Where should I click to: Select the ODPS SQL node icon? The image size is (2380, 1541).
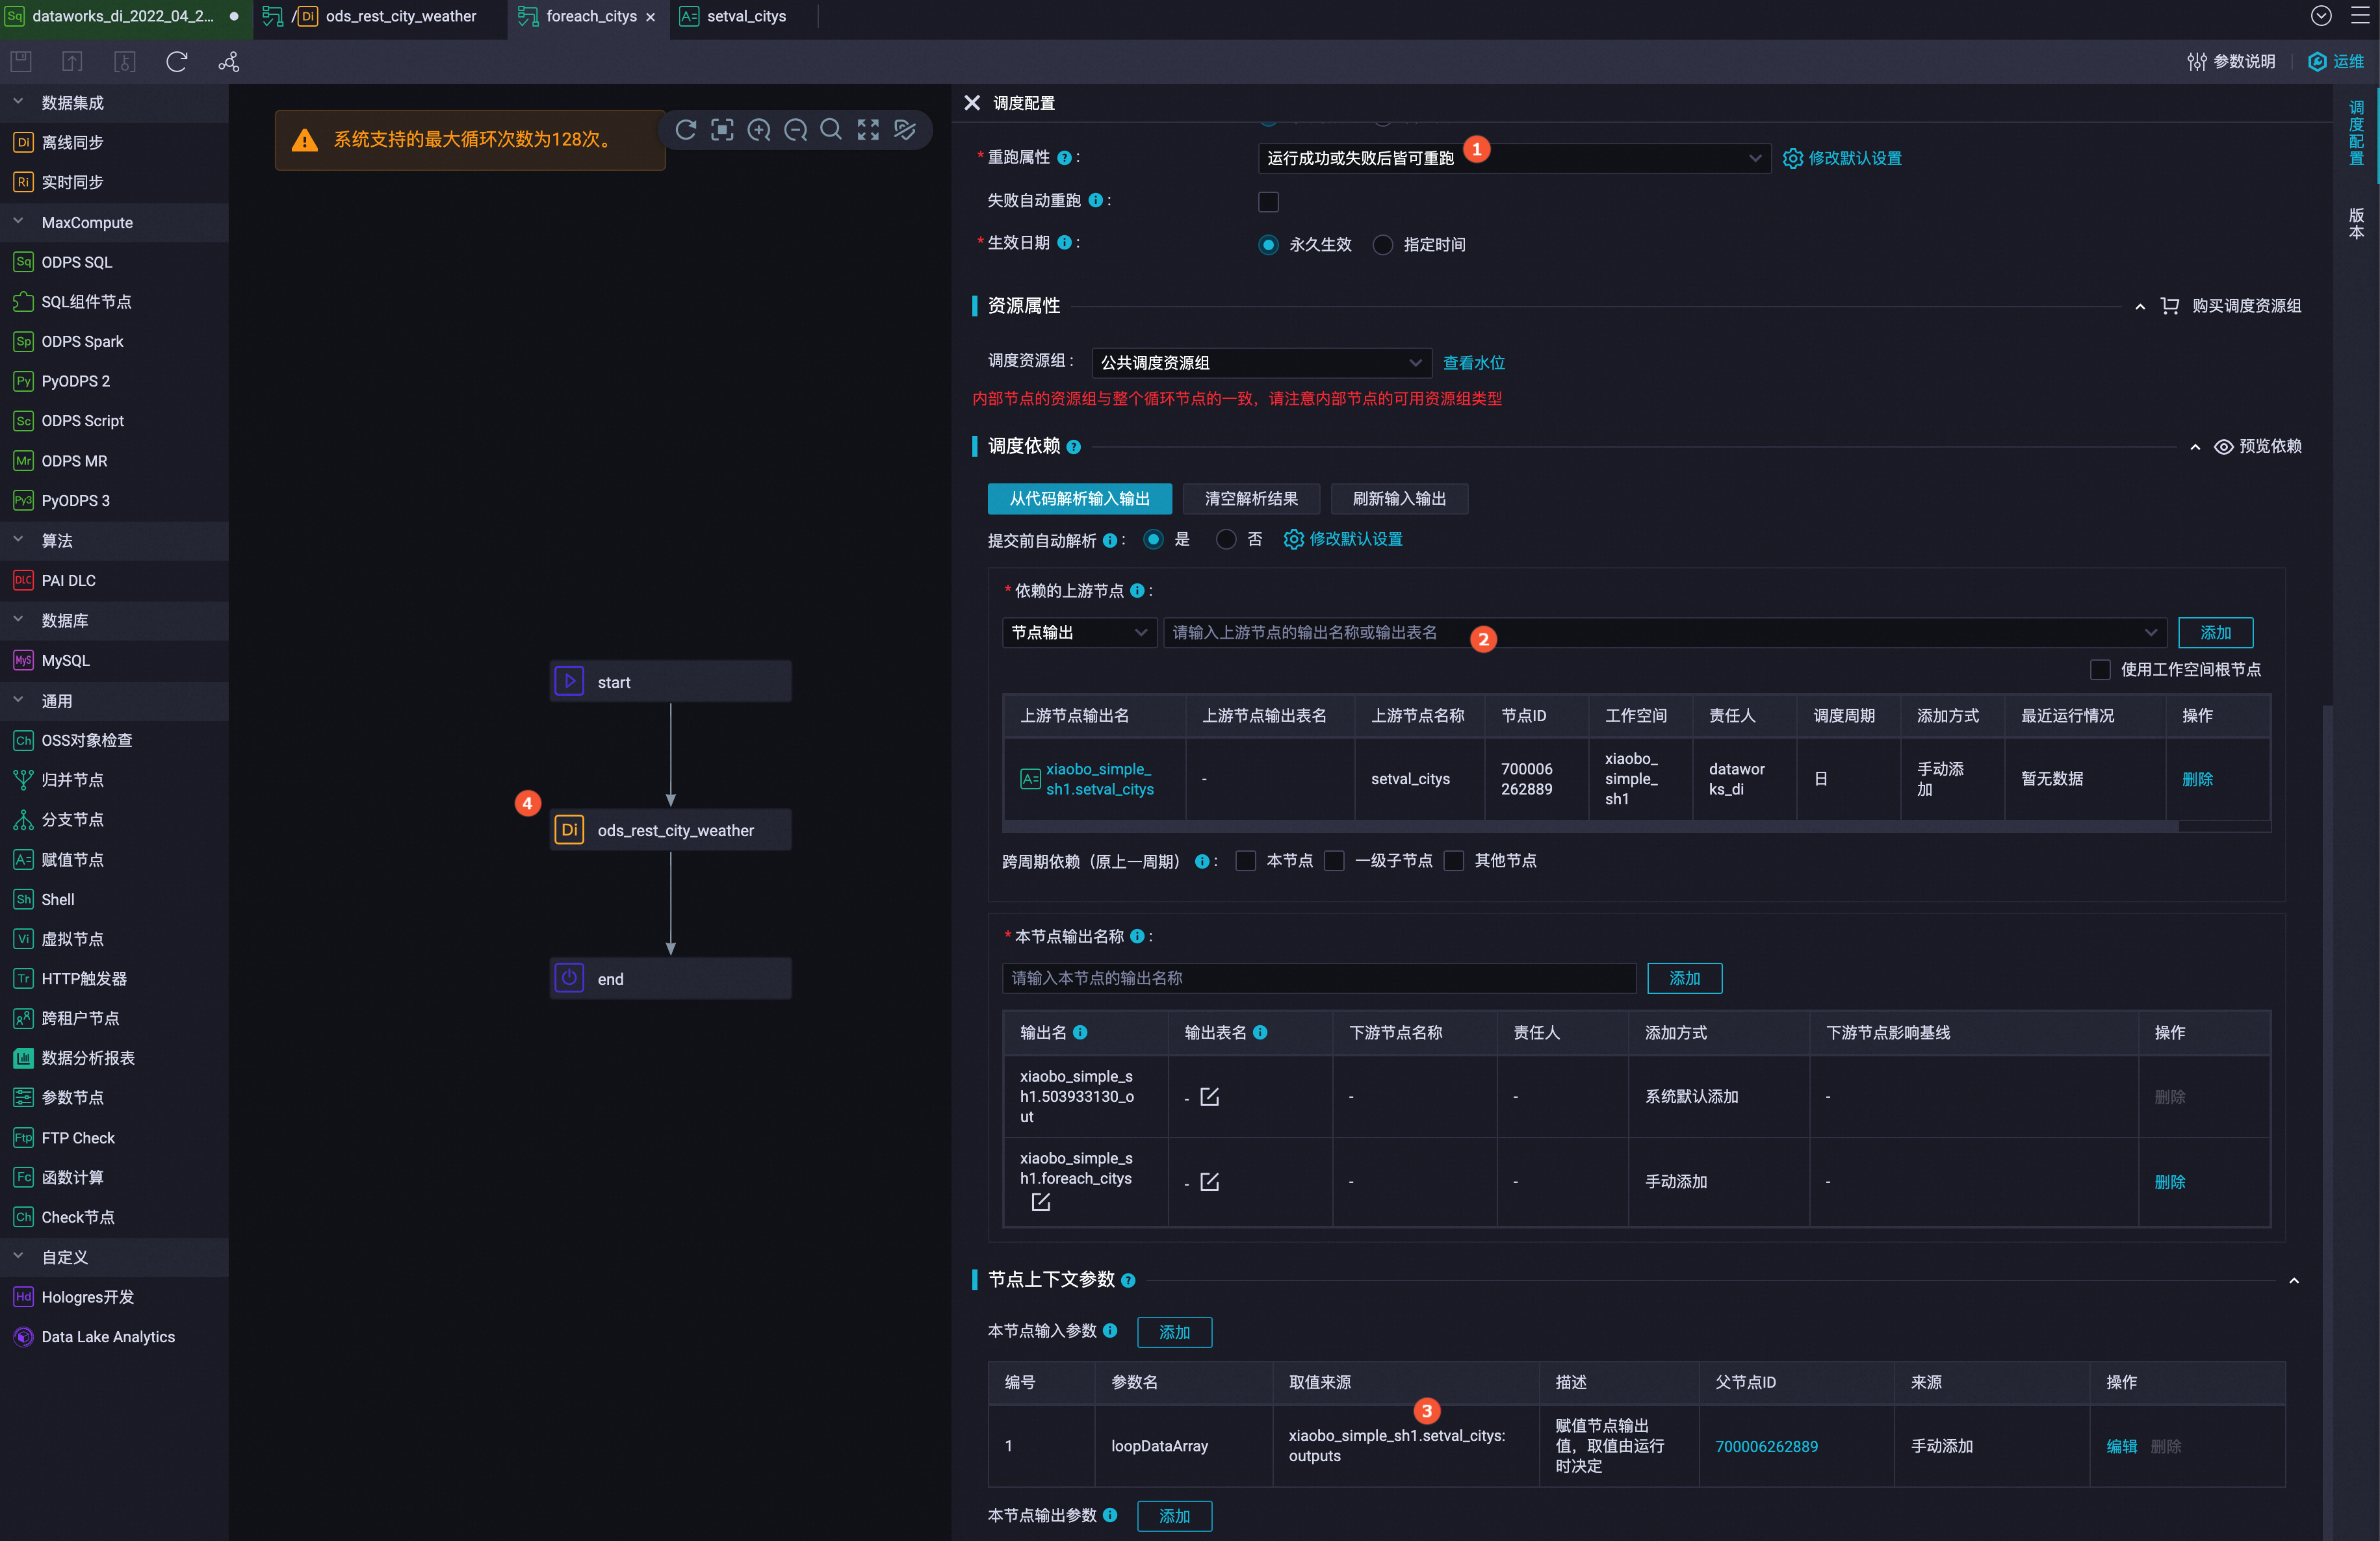click(x=23, y=262)
